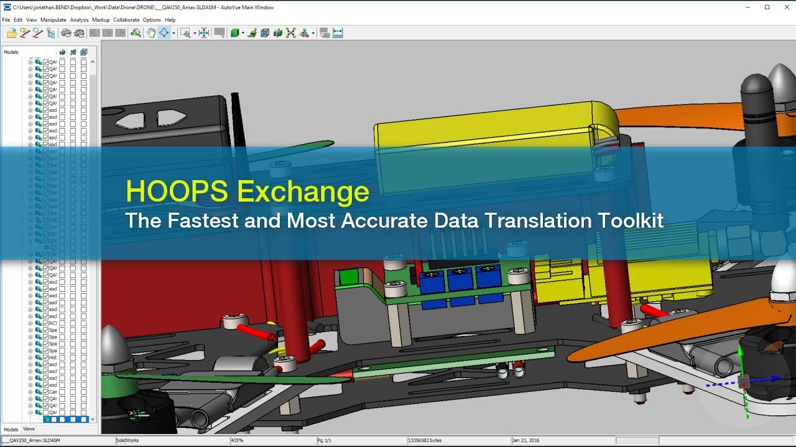The width and height of the screenshot is (796, 447).
Task: Toggle visibility checkbox of Hob tree row
Action: coord(45,358)
